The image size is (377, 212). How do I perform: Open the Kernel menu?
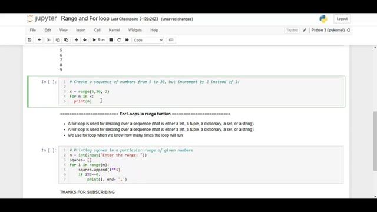point(114,30)
